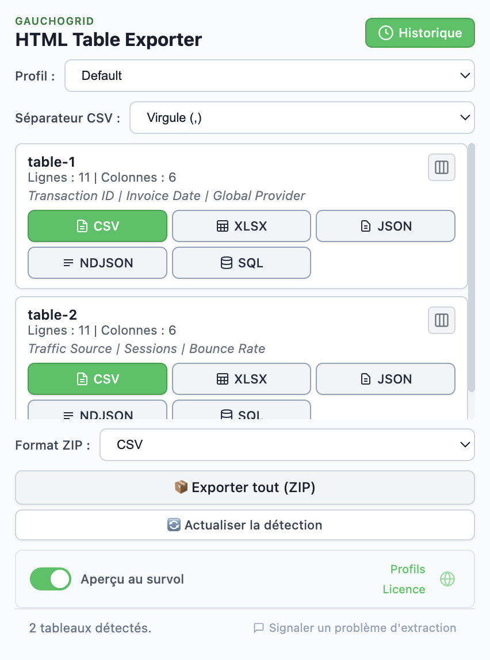Open the Profil dropdown
490x660 pixels.
[270, 75]
